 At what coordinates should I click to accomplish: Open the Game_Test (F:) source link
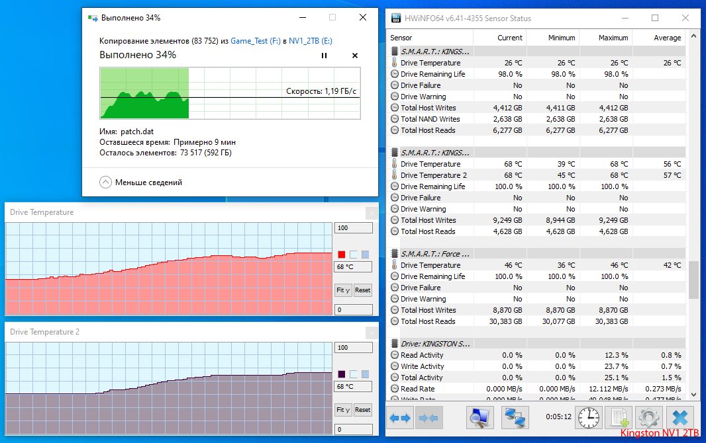tap(255, 41)
